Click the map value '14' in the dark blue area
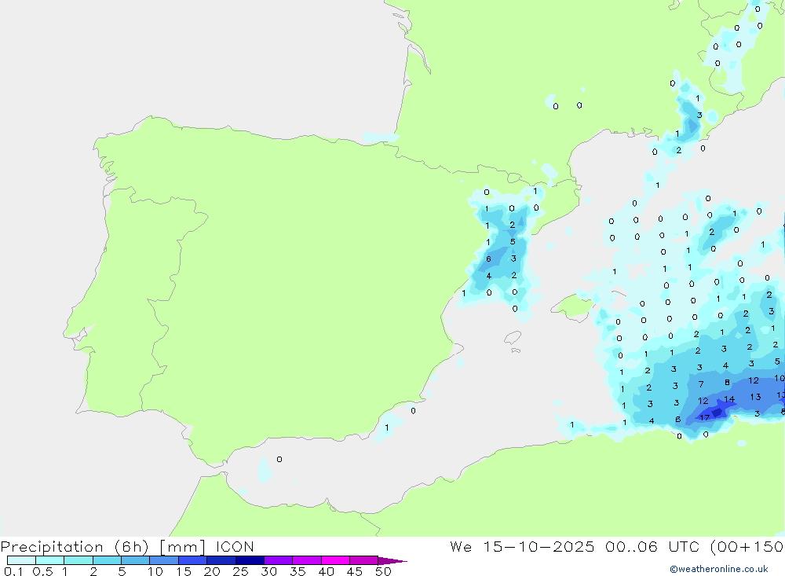The height and width of the screenshot is (576, 785). [729, 399]
